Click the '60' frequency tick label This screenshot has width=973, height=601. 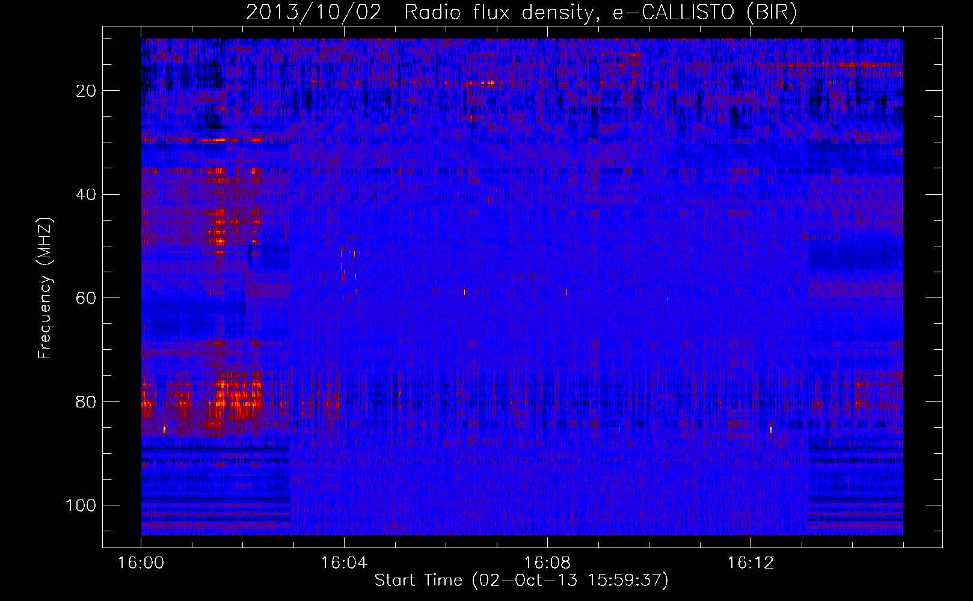coord(86,298)
